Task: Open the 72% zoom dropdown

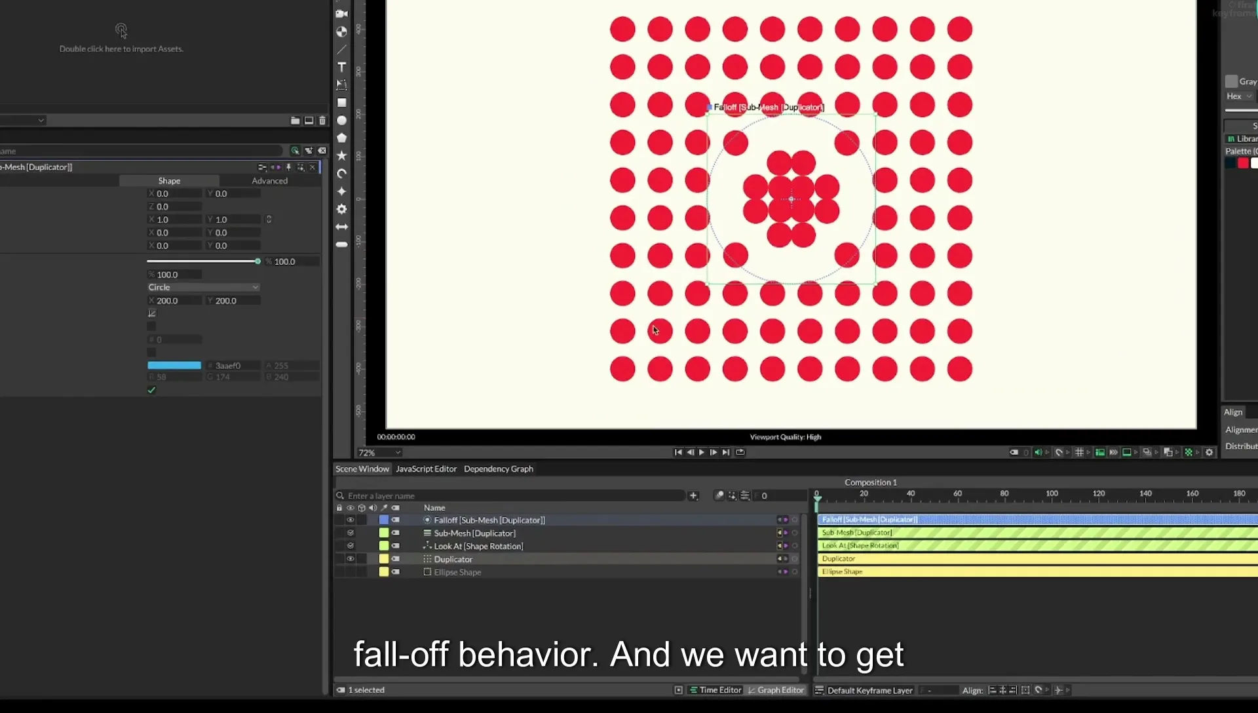Action: pos(379,453)
